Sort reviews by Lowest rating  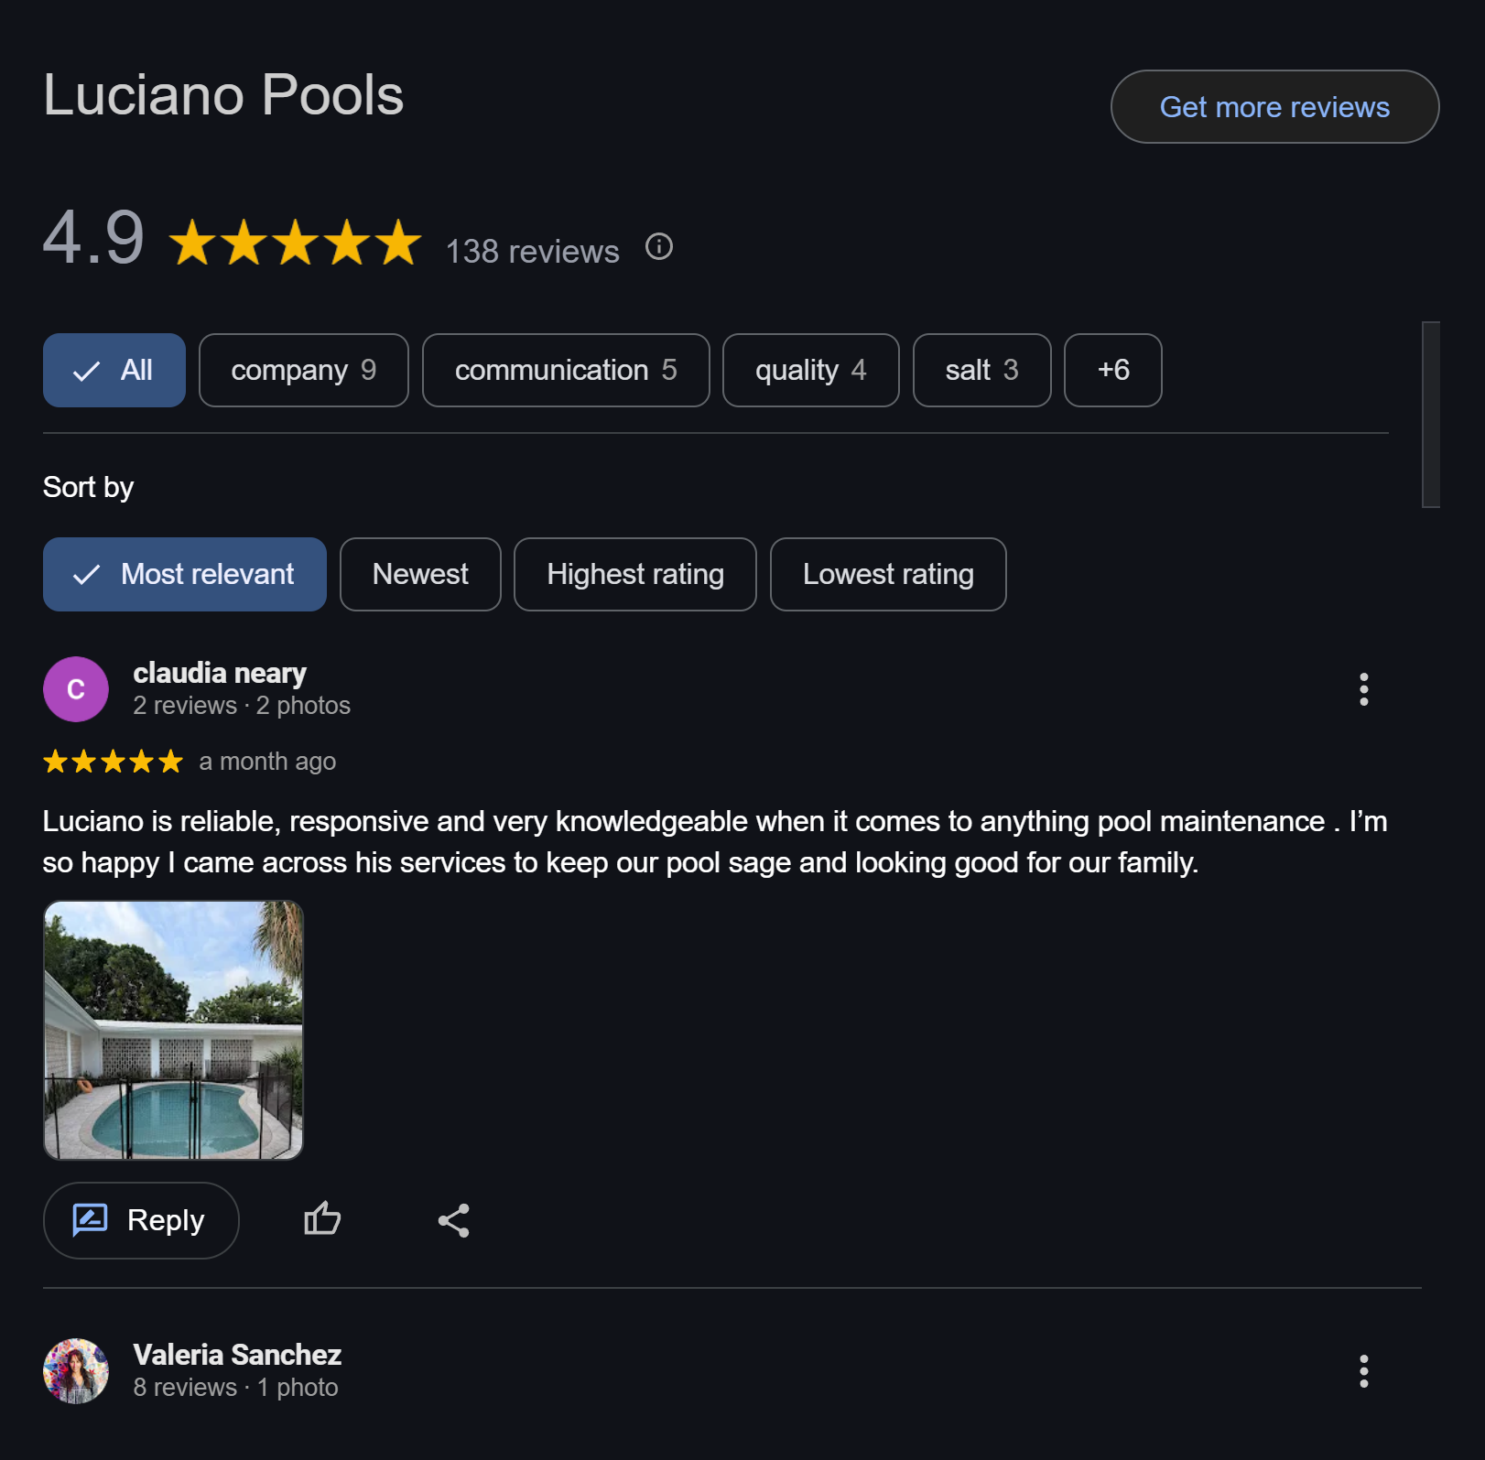point(888,574)
